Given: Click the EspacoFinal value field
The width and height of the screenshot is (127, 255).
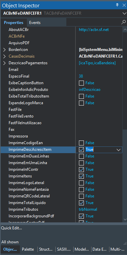Looking at the screenshot, I should click(99, 76).
